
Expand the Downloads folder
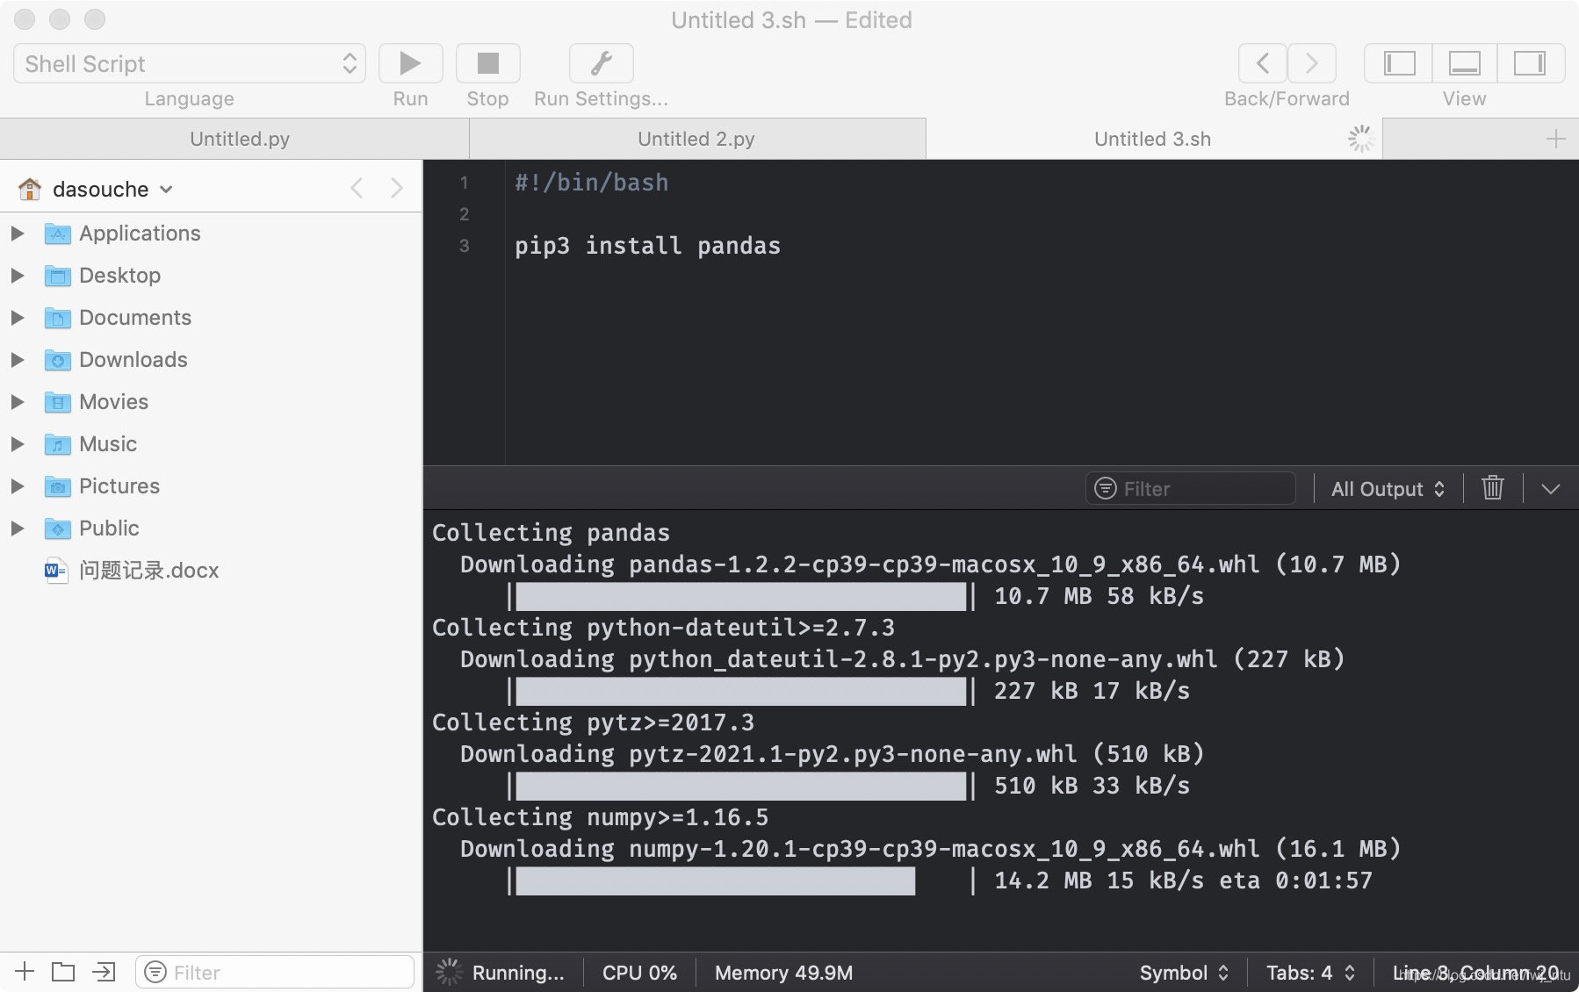17,359
